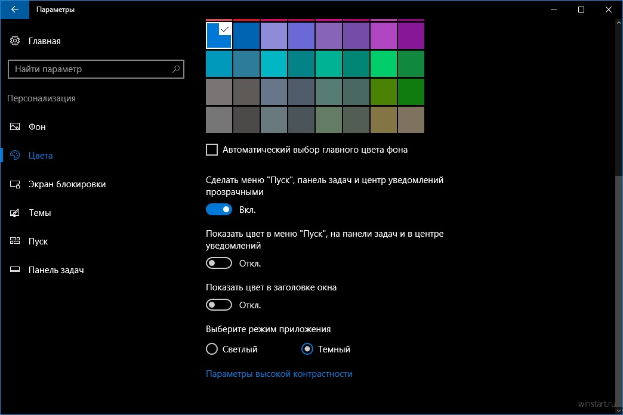This screenshot has width=623, height=415.
Task: Click the Темы brush icon
Action: [x=15, y=213]
